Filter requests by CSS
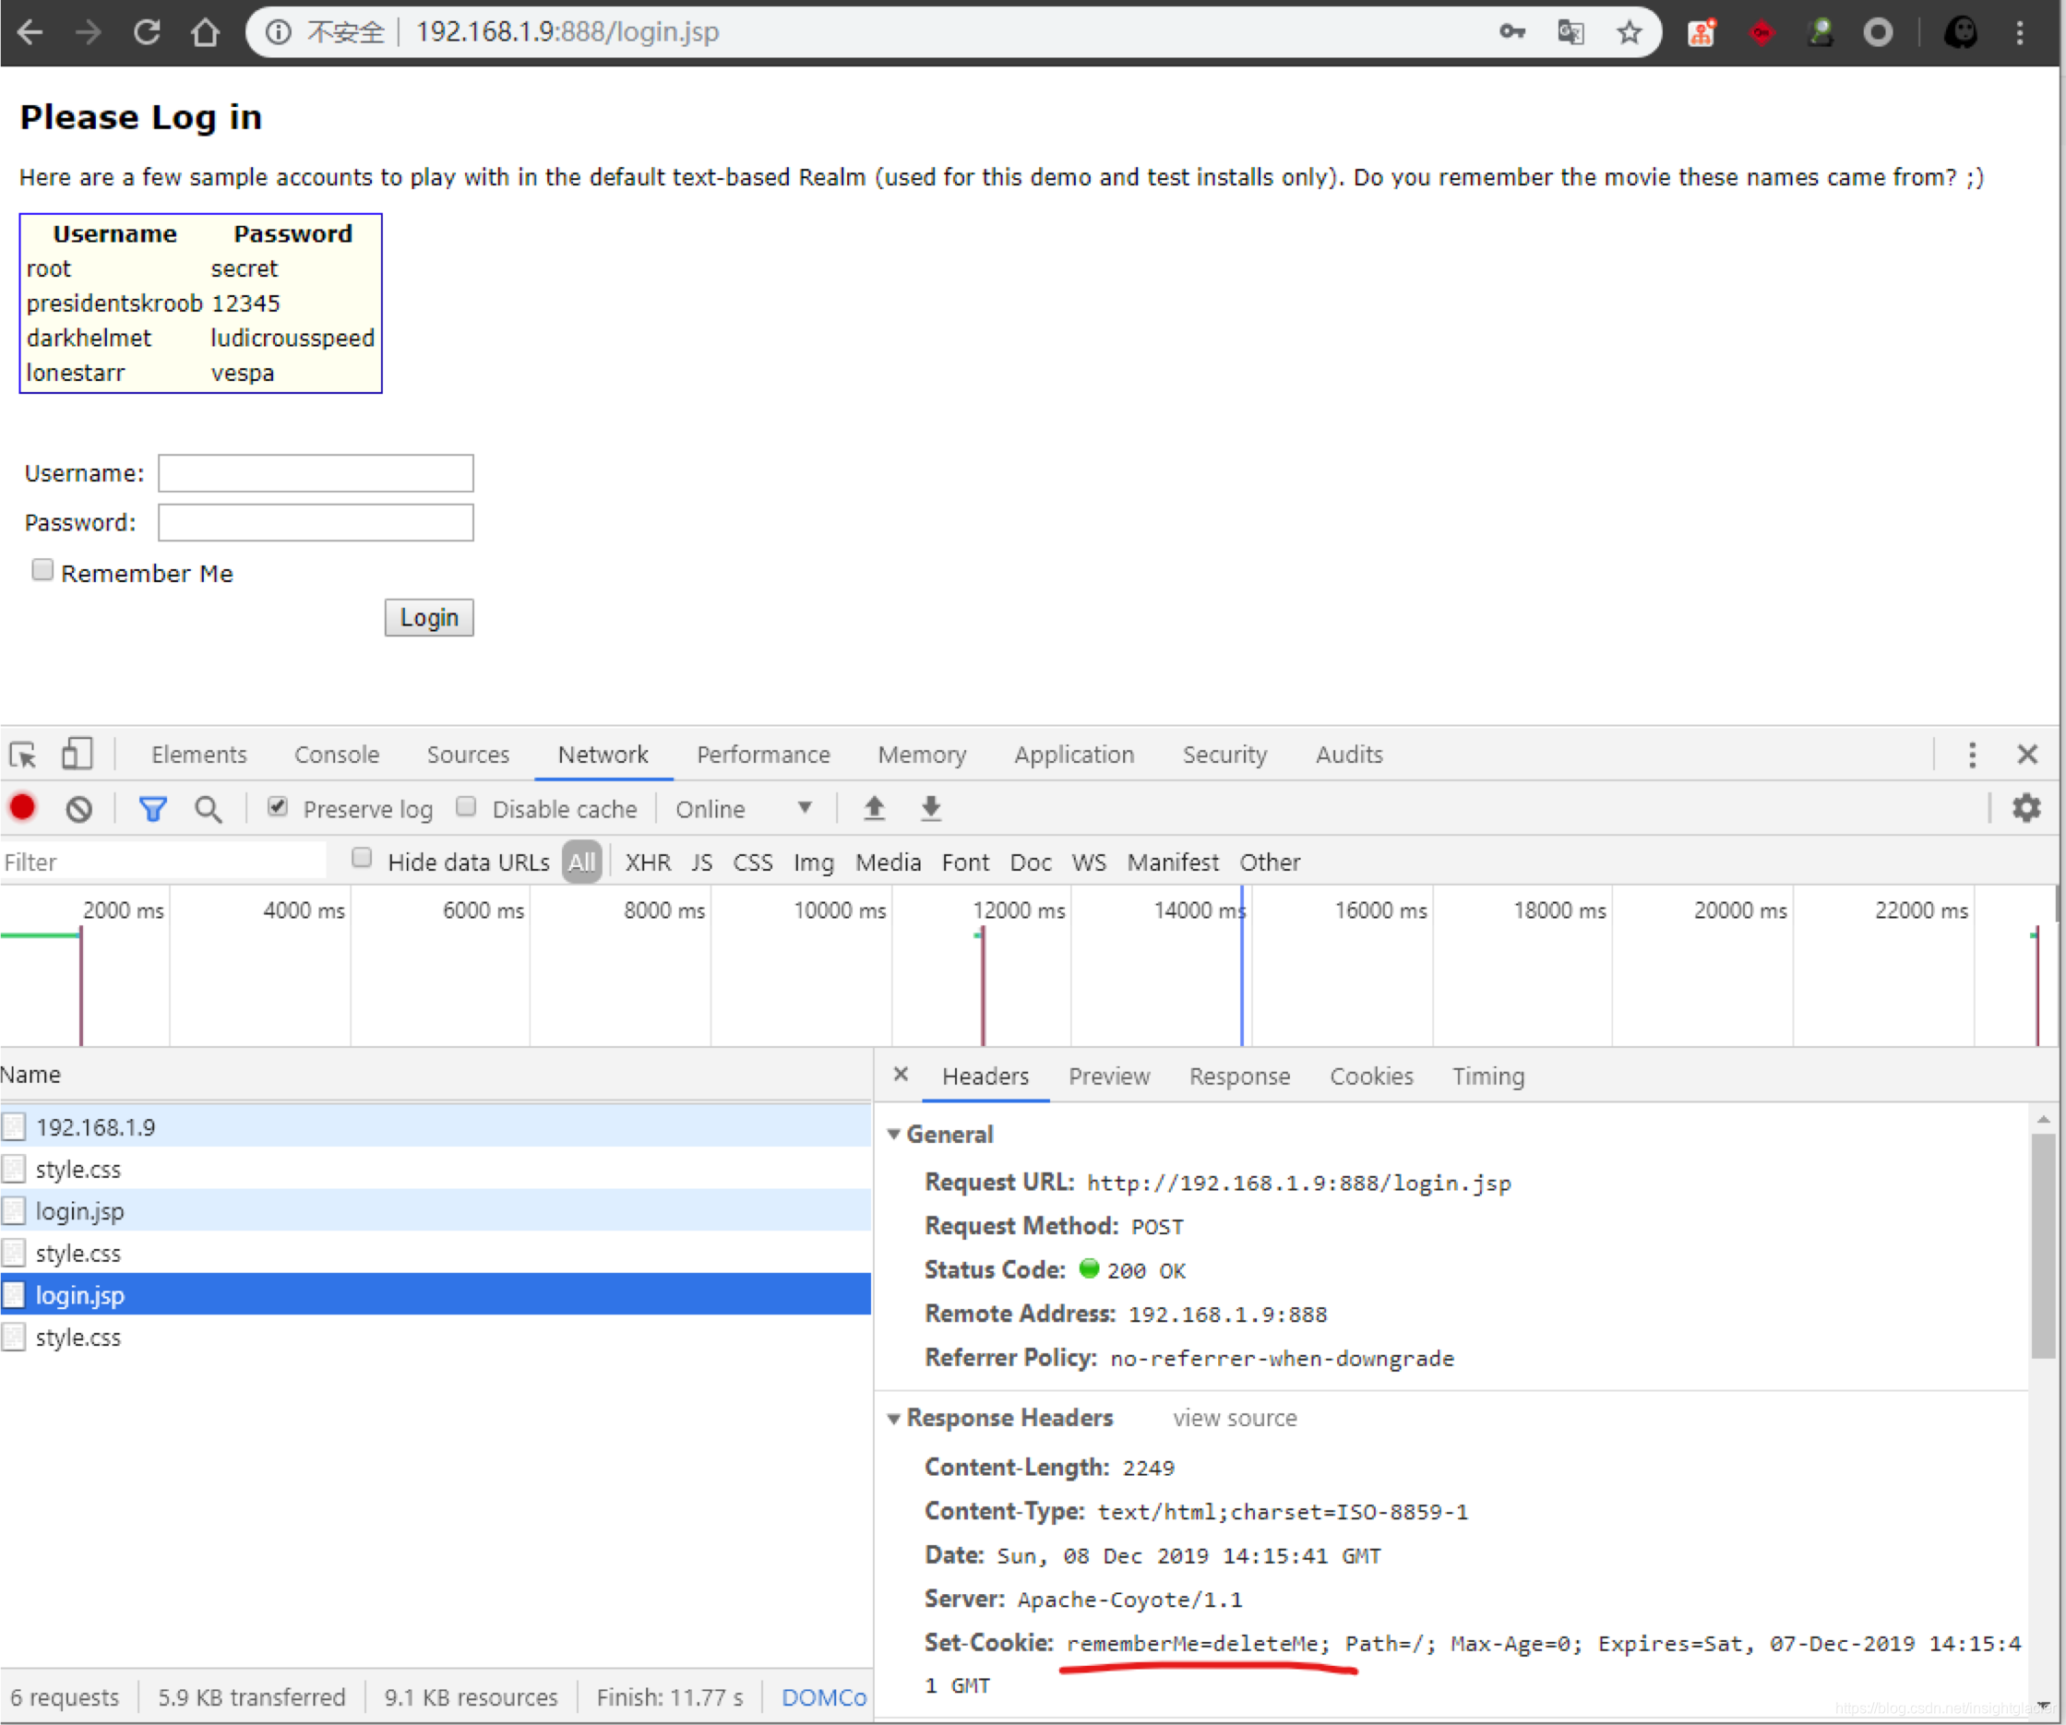Viewport: 2066px width, 1725px height. (753, 862)
